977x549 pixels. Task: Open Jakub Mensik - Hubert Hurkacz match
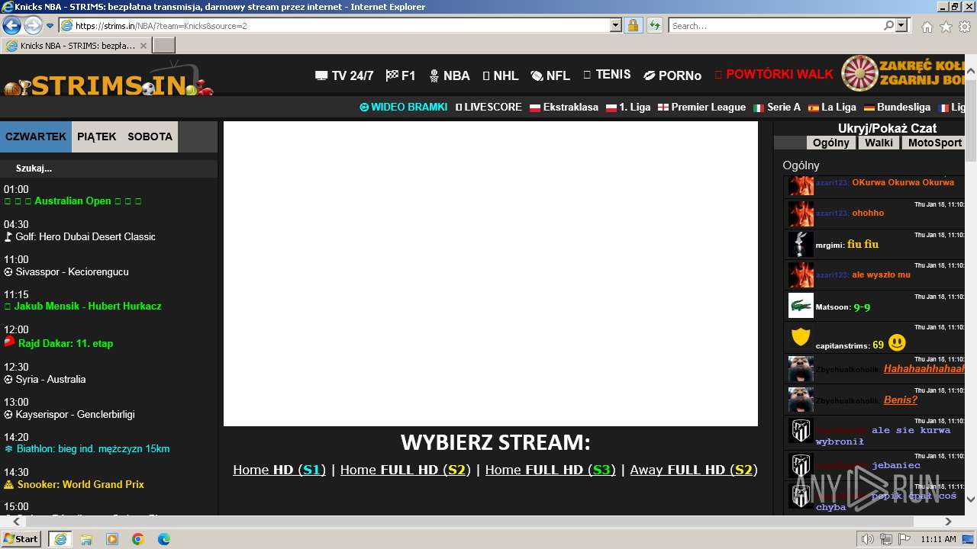click(x=83, y=306)
